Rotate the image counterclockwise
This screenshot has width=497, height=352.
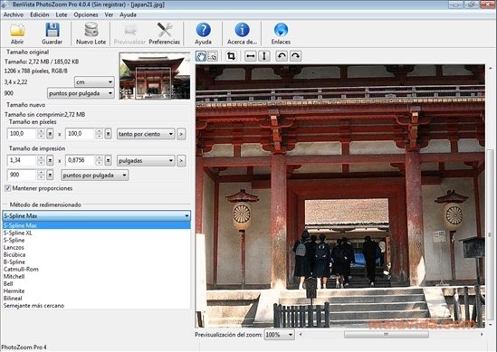tap(282, 56)
